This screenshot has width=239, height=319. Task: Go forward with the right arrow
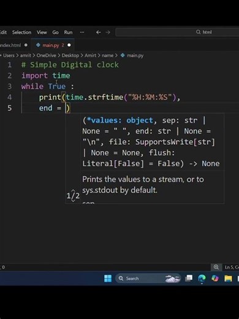108,33
